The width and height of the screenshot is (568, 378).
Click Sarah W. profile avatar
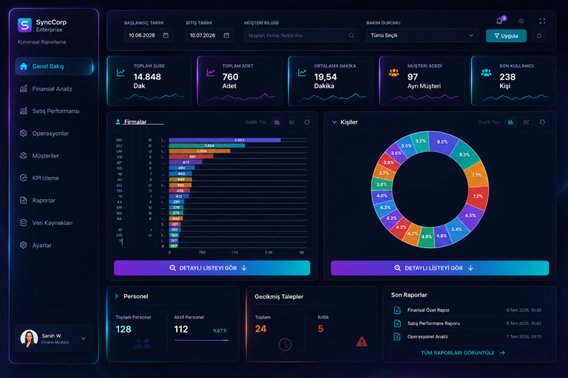click(x=30, y=338)
